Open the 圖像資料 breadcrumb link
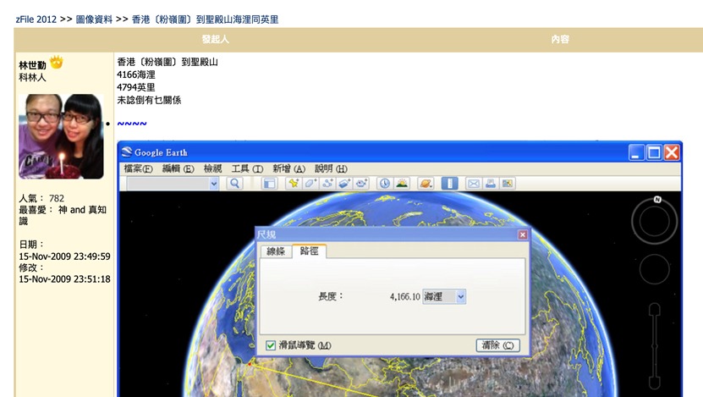Image resolution: width=703 pixels, height=397 pixels. (94, 19)
